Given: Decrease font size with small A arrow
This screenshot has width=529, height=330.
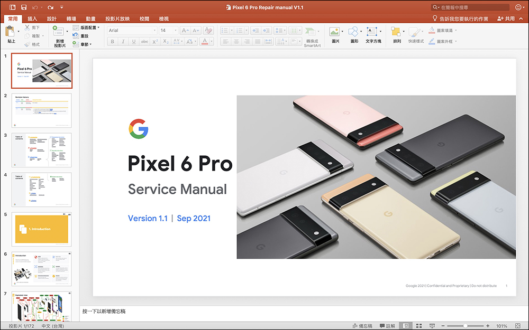Looking at the screenshot, I should [196, 30].
